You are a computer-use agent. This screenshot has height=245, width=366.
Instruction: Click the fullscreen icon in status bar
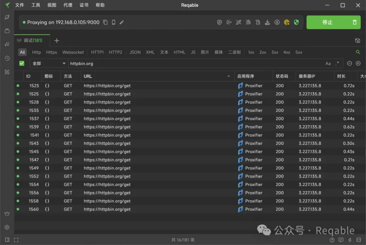pos(16,240)
